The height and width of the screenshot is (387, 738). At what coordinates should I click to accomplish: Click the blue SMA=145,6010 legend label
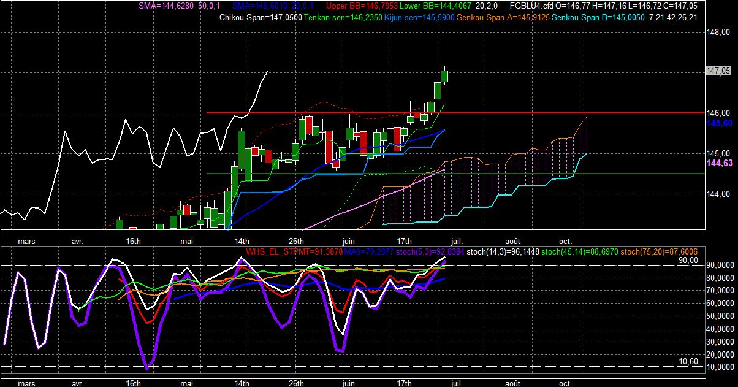coord(259,6)
